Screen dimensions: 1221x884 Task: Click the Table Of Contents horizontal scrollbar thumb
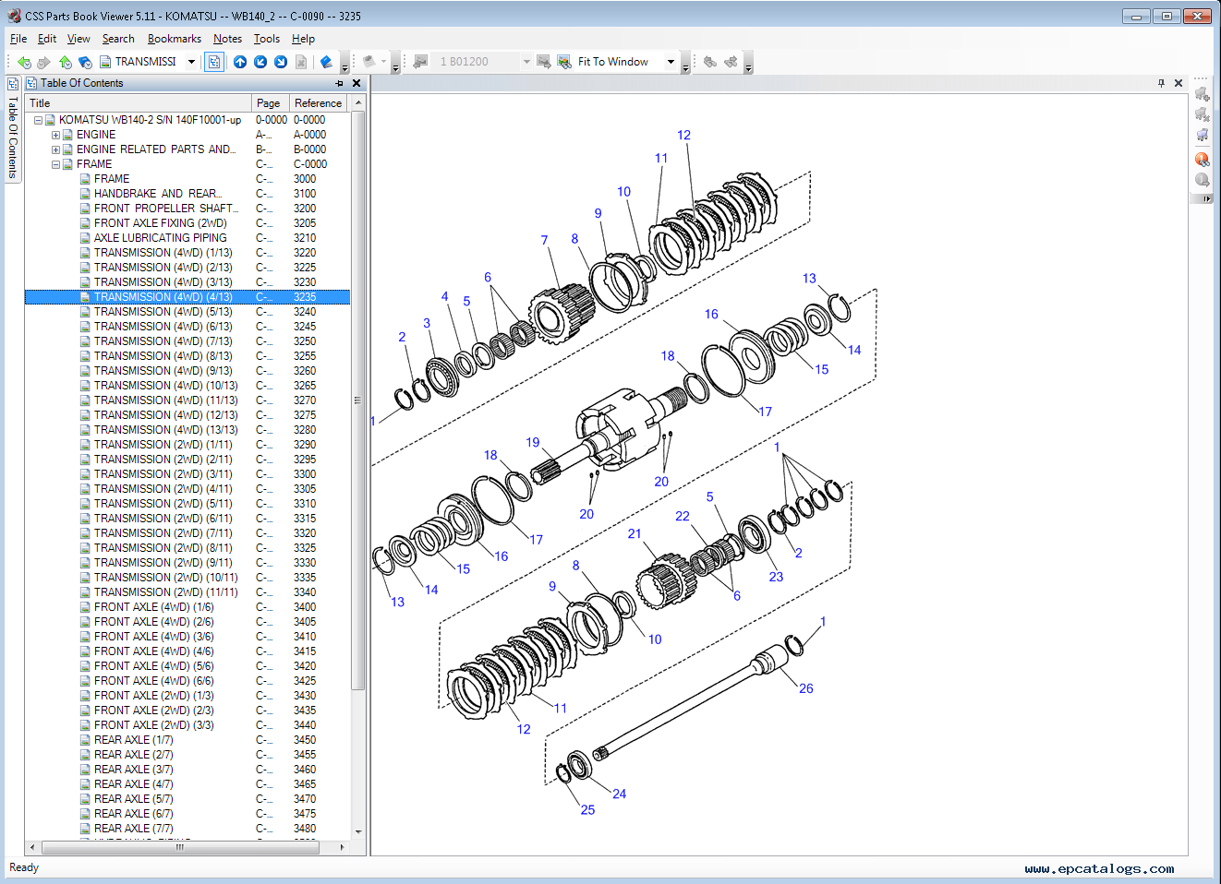[180, 846]
